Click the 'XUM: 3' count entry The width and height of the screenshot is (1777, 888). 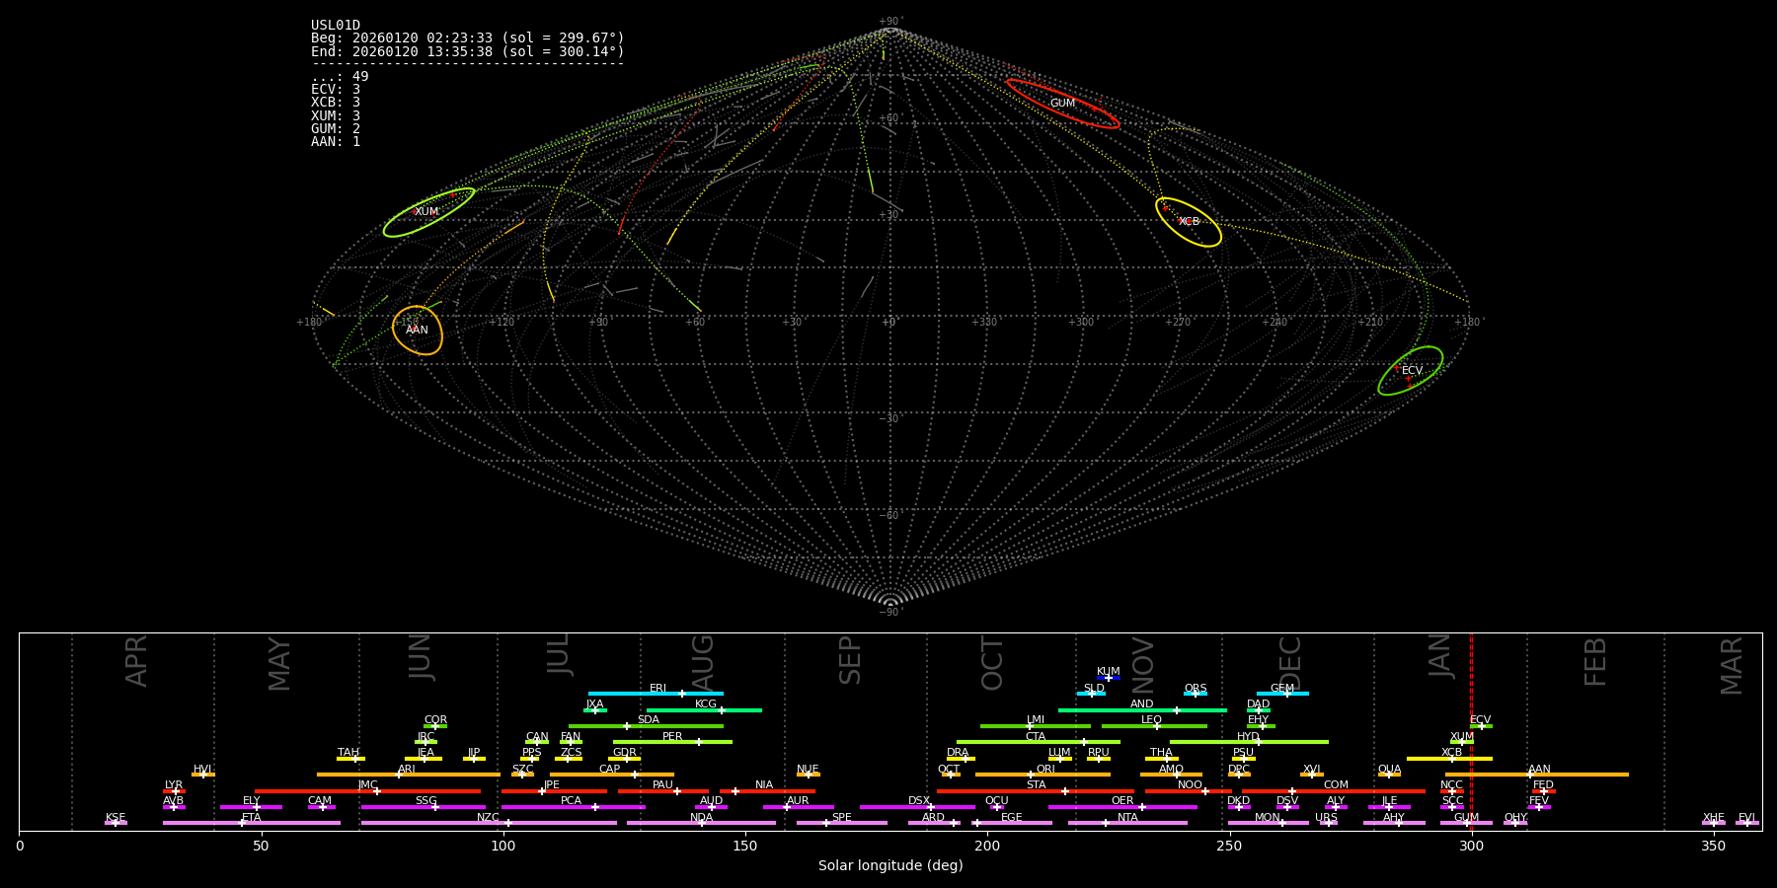pyautogui.click(x=336, y=116)
